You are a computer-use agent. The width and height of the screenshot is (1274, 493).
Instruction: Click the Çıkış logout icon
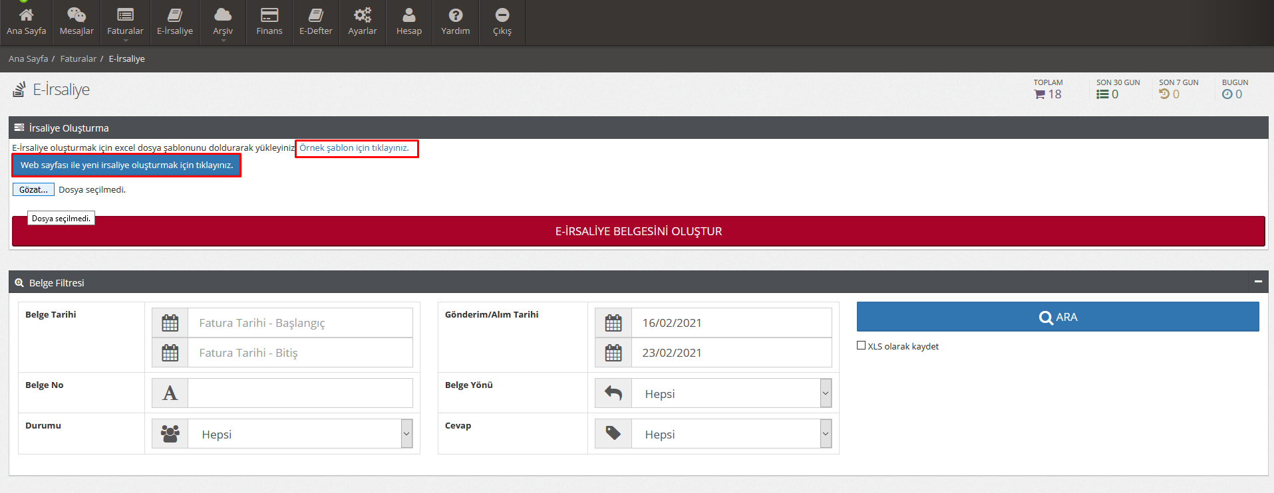(x=502, y=15)
